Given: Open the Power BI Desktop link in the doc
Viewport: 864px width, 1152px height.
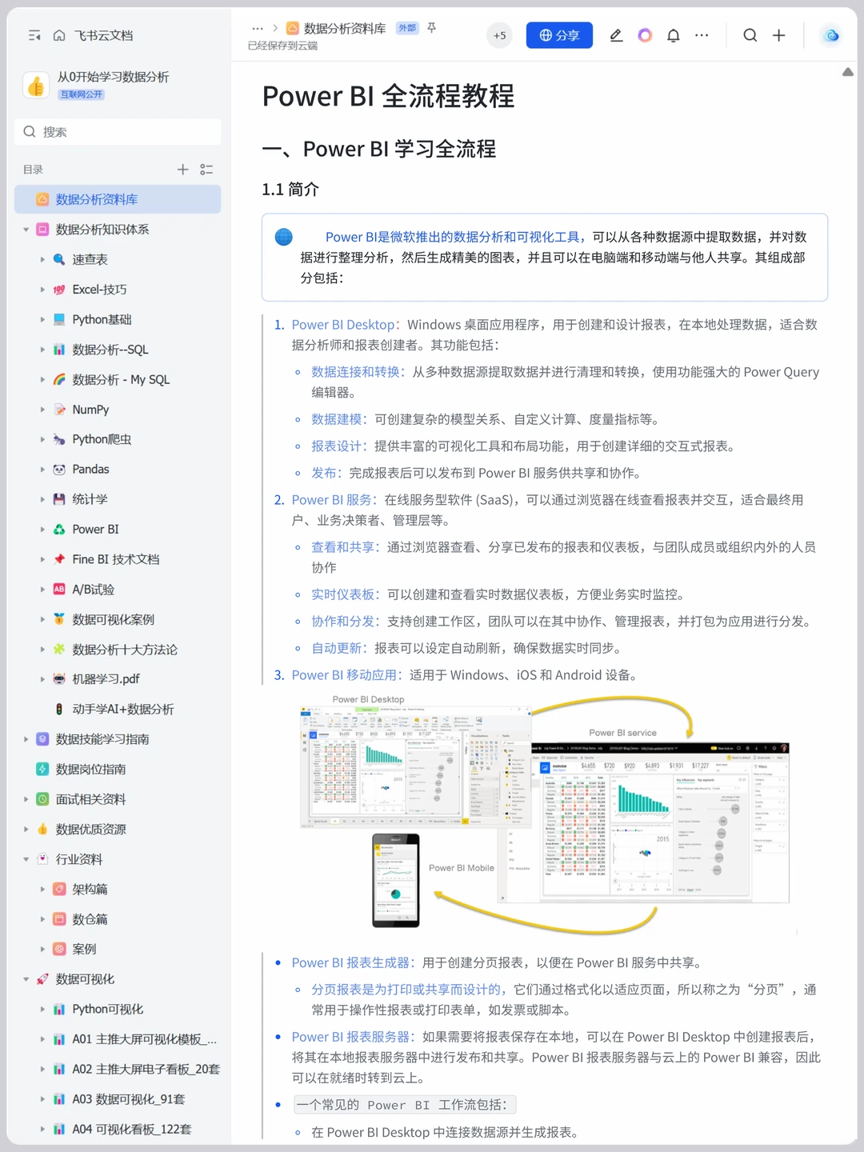Looking at the screenshot, I should coord(343,325).
